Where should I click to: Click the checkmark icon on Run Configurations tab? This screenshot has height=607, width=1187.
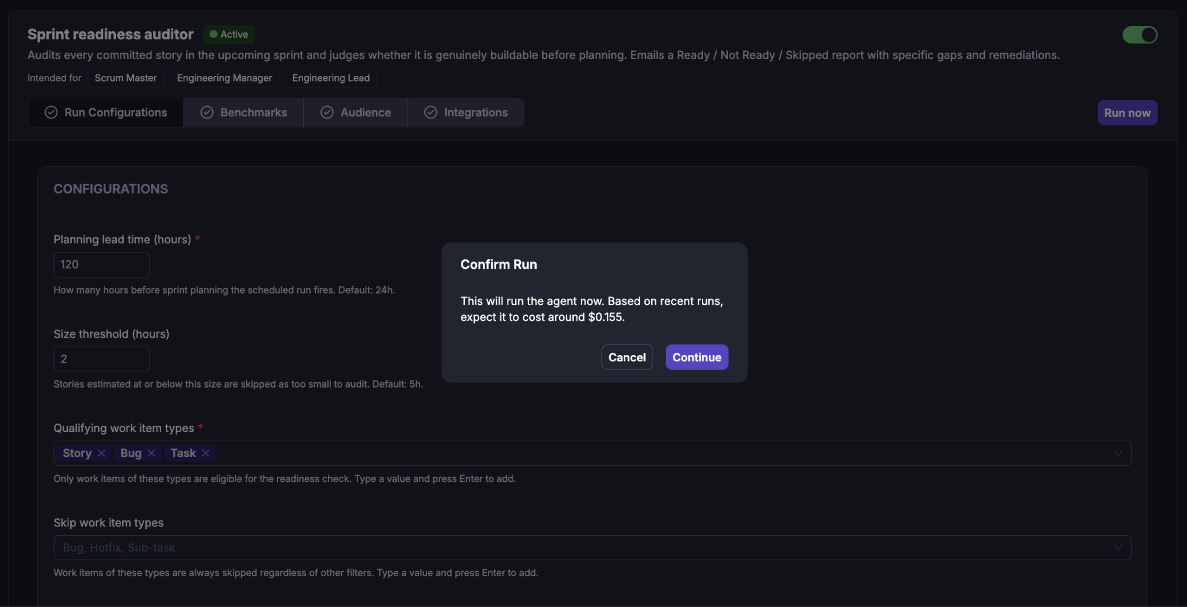(51, 112)
